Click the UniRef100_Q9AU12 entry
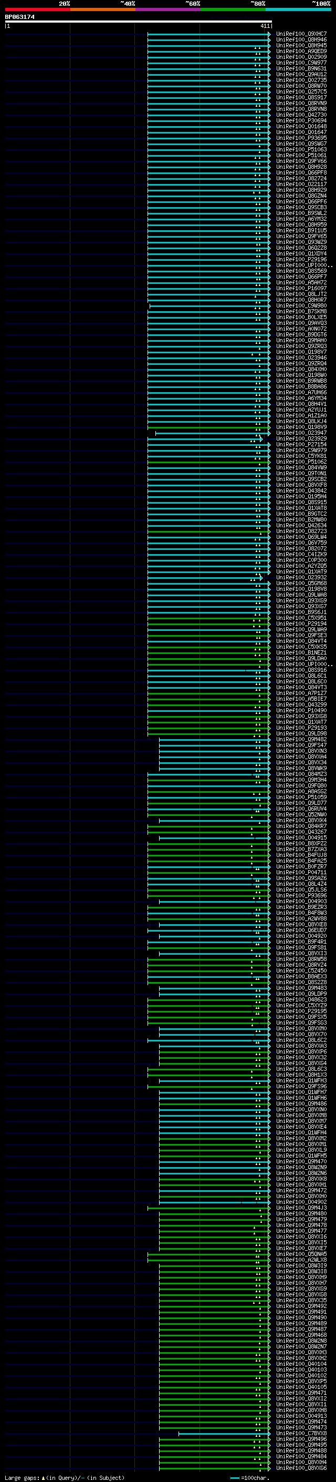The image size is (336, 1482). [301, 74]
